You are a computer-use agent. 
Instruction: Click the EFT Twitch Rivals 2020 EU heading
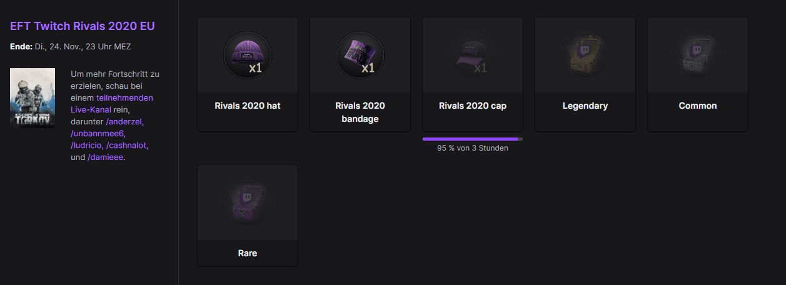coord(83,26)
